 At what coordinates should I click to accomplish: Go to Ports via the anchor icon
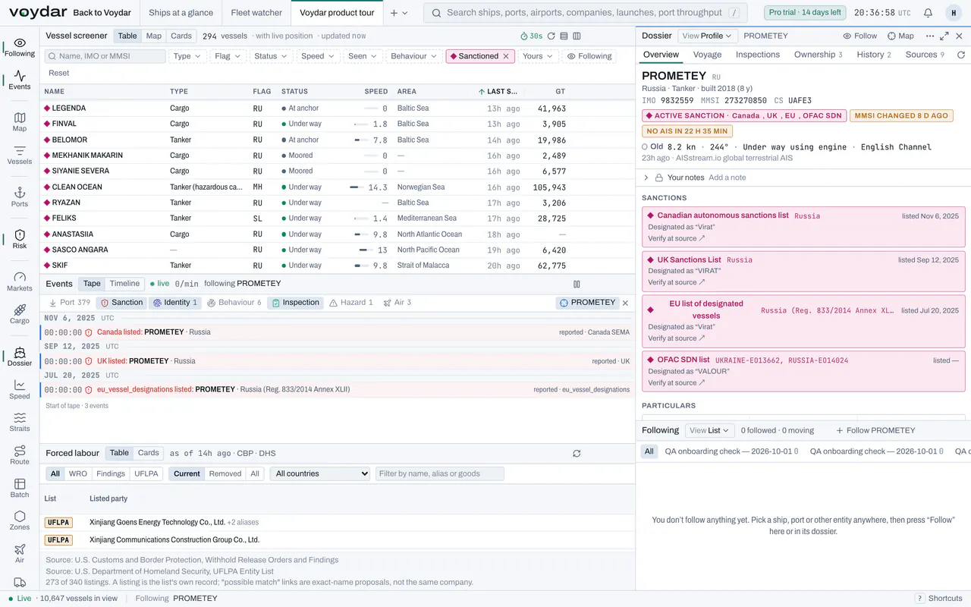pyautogui.click(x=20, y=197)
